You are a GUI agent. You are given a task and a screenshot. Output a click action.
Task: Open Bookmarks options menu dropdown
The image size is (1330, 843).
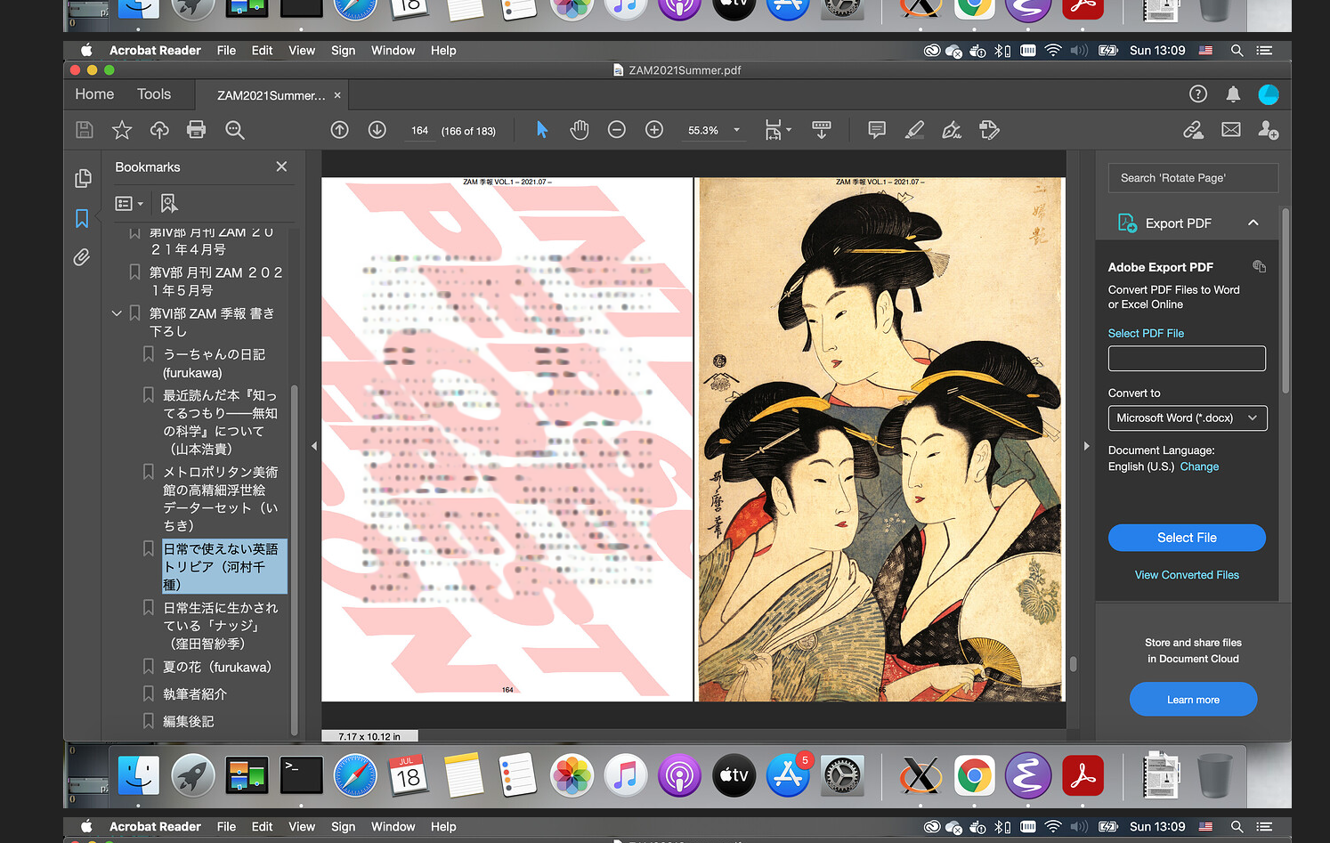coord(129,204)
